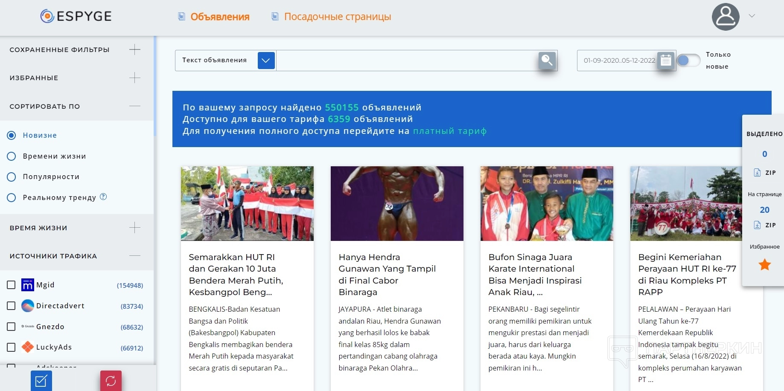
Task: Follow the платный тариф link
Action: tap(450, 131)
